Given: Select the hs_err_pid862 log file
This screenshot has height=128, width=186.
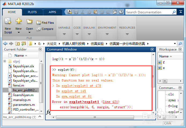Looking at the screenshot, I should click(21, 90).
